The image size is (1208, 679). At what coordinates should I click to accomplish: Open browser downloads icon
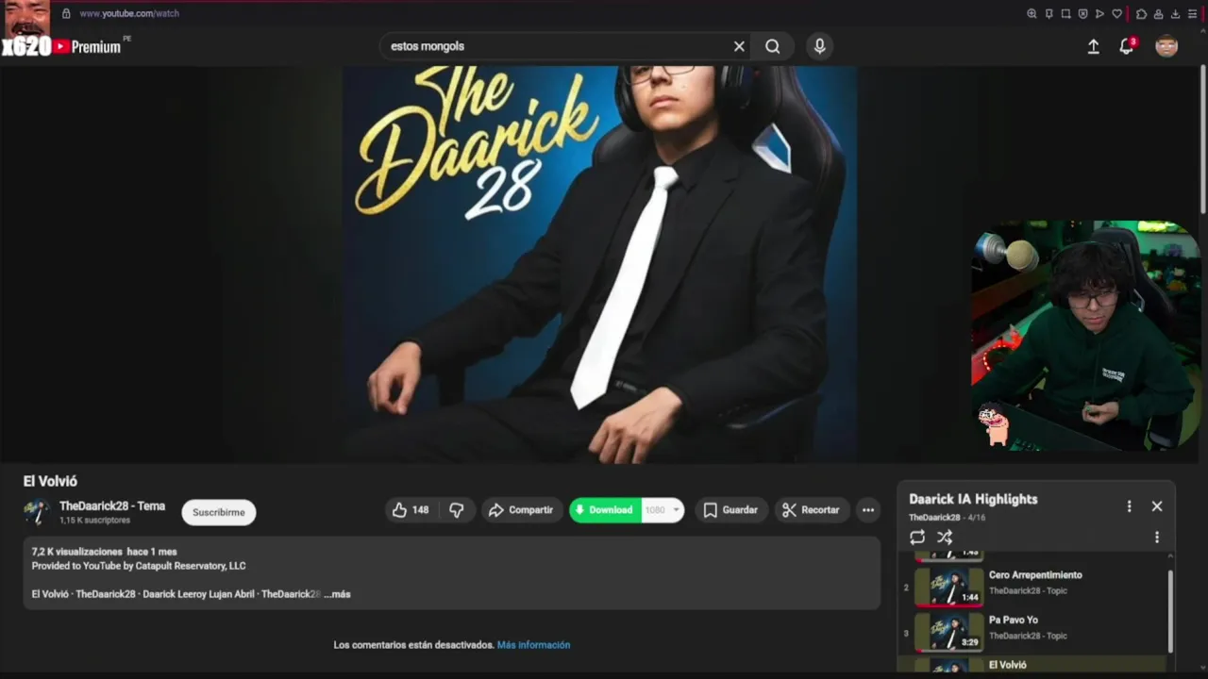coord(1175,14)
